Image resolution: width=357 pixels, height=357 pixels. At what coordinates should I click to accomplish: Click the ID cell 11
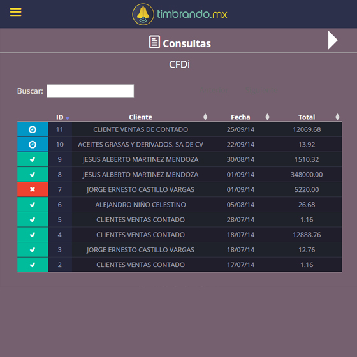[x=60, y=129]
